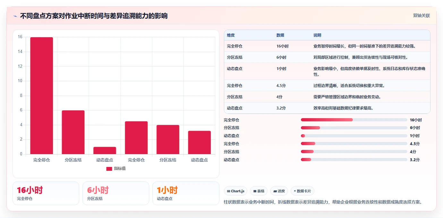The image size is (443, 218).
Task: Click the lightning icon beside the title
Action: click(x=15, y=16)
